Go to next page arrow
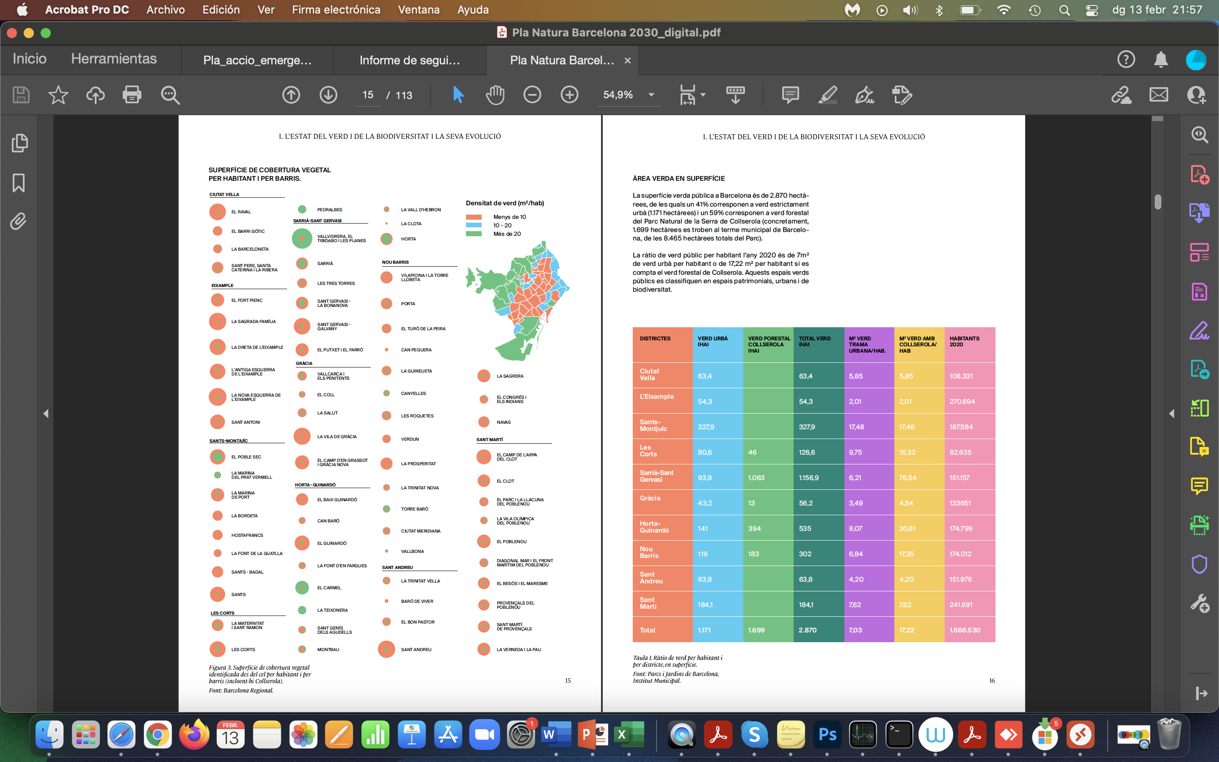The width and height of the screenshot is (1219, 762). [328, 95]
